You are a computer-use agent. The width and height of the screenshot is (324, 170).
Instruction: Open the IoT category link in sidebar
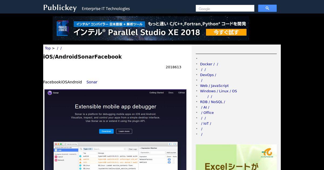206,123
